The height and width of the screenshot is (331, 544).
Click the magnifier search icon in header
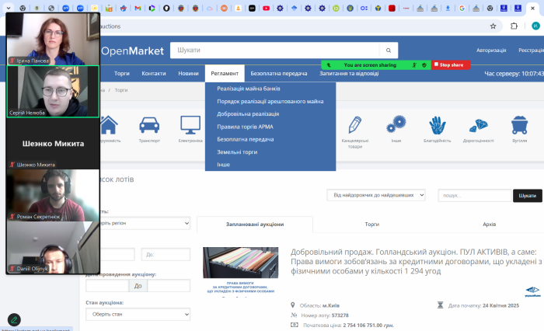[388, 51]
